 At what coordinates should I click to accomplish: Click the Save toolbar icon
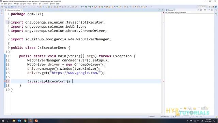6,7
